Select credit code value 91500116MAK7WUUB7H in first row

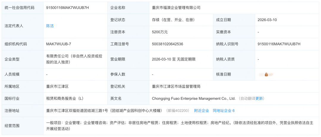pyautogui.click(x=67, y=8)
